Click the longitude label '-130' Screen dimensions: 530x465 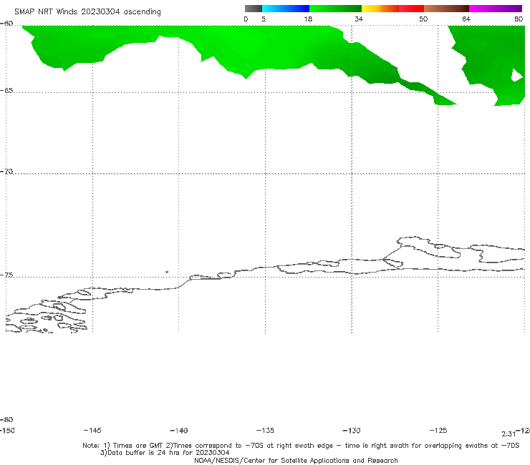tap(352, 430)
